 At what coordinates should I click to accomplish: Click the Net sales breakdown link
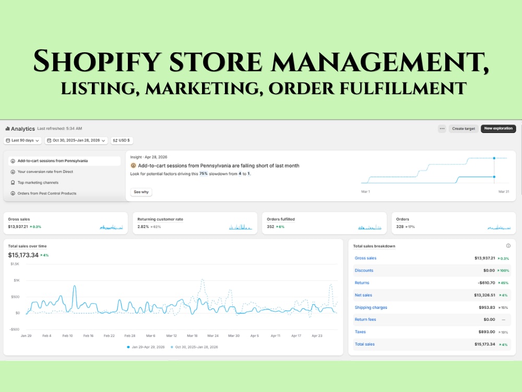point(363,295)
